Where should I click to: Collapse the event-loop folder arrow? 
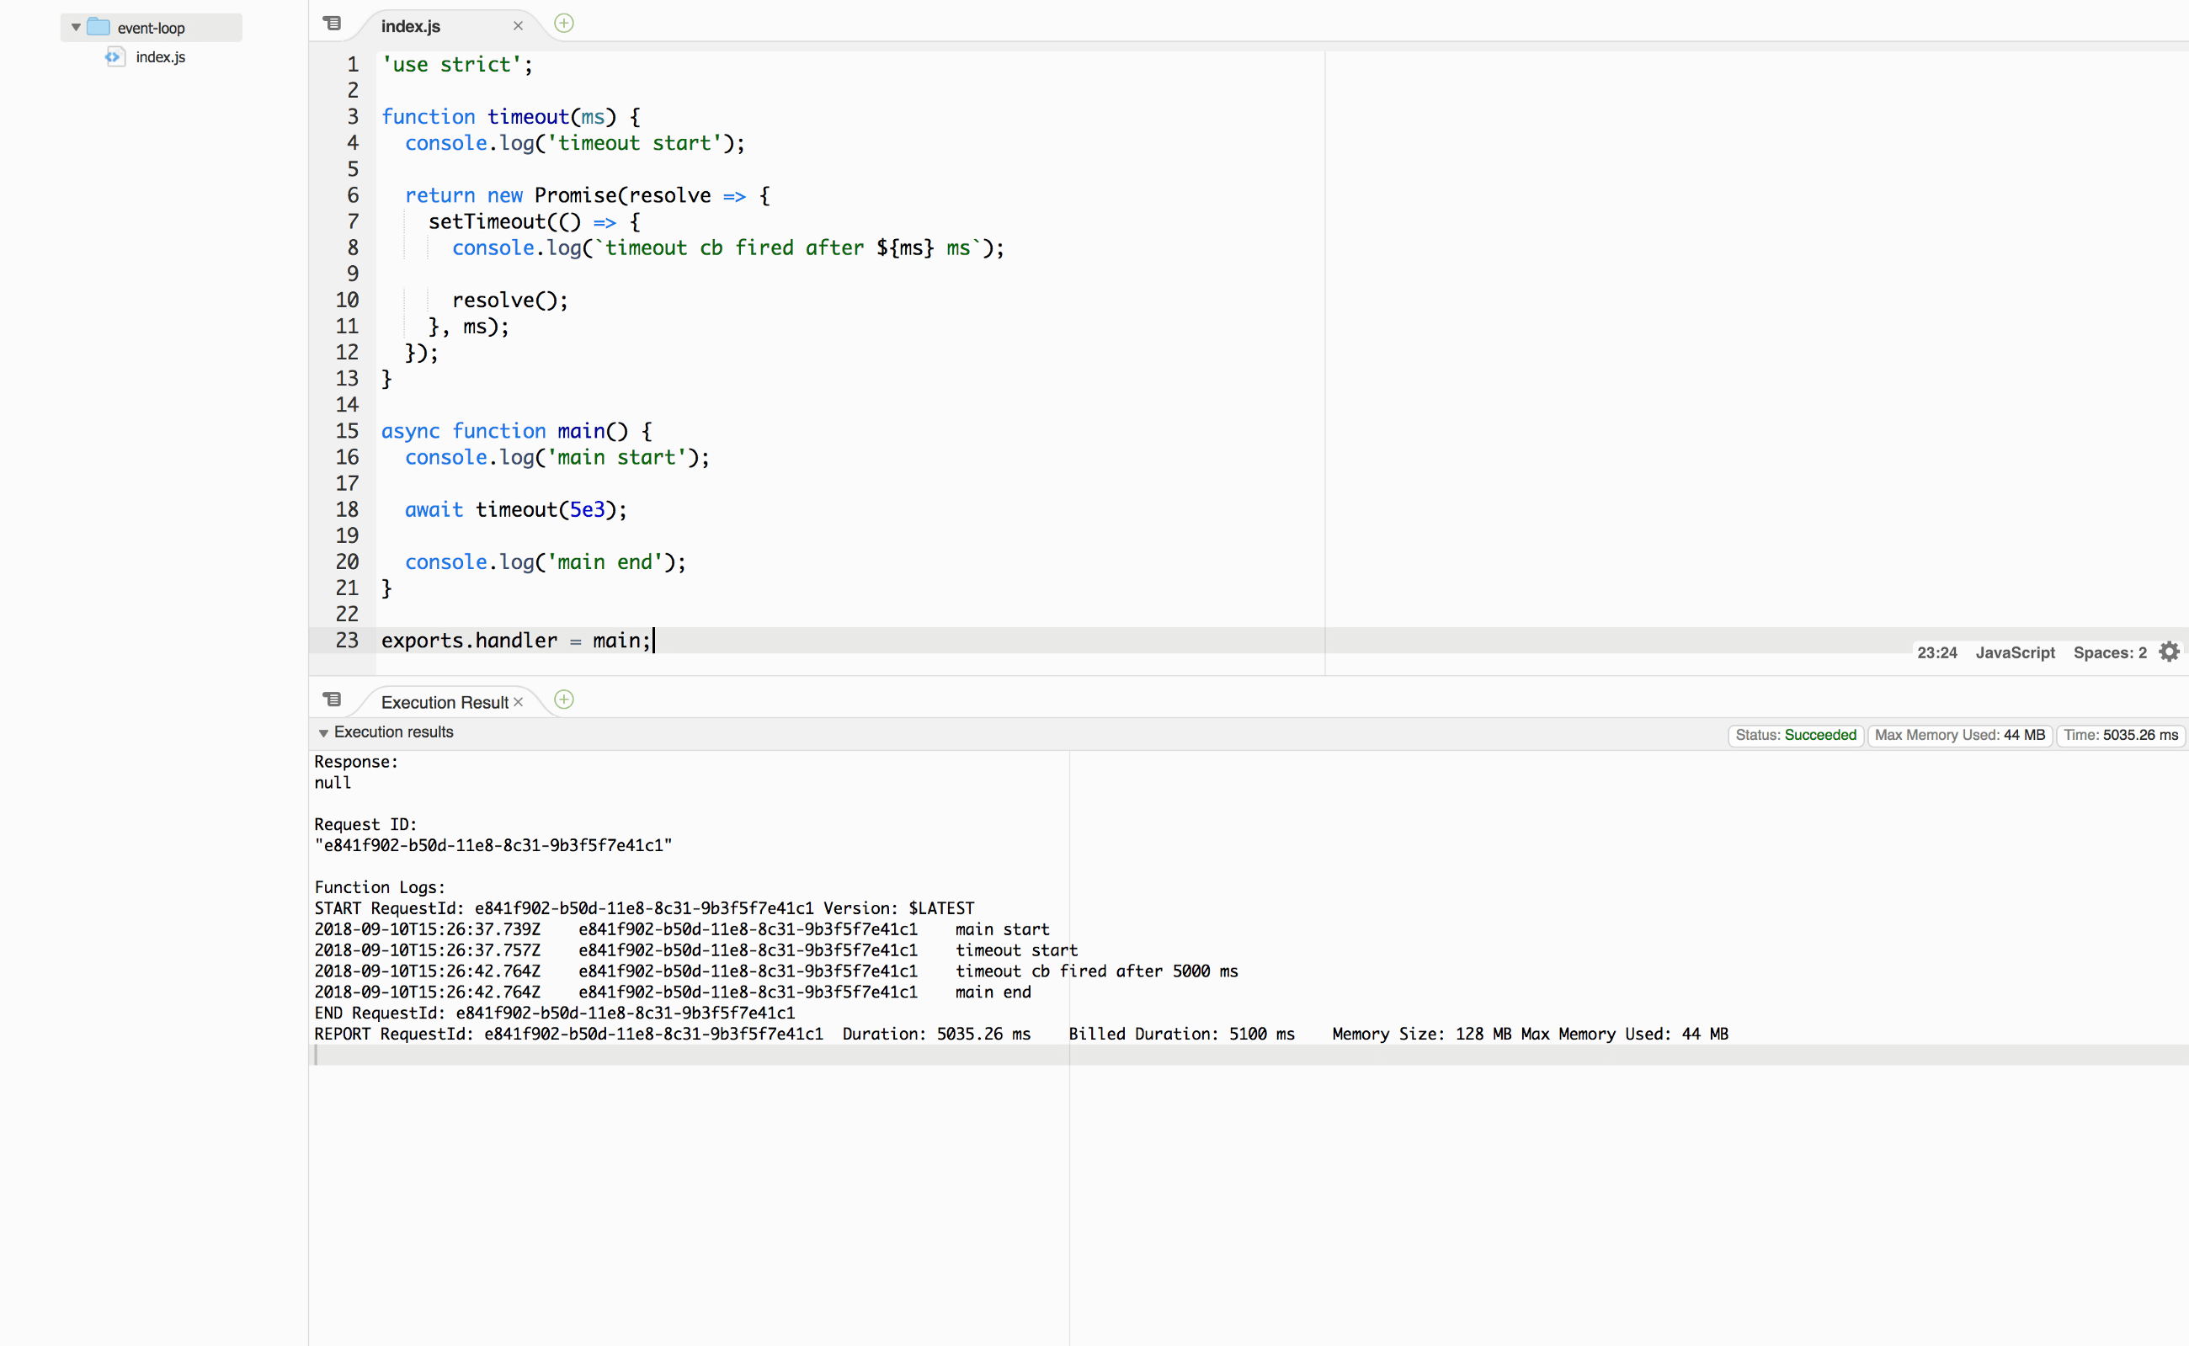(76, 28)
